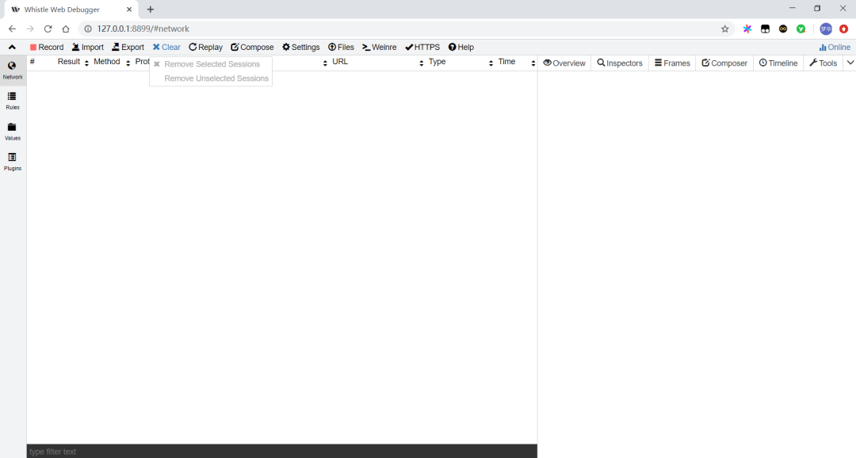Open the Weinre menu
Image resolution: width=856 pixels, height=458 pixels.
tap(380, 48)
